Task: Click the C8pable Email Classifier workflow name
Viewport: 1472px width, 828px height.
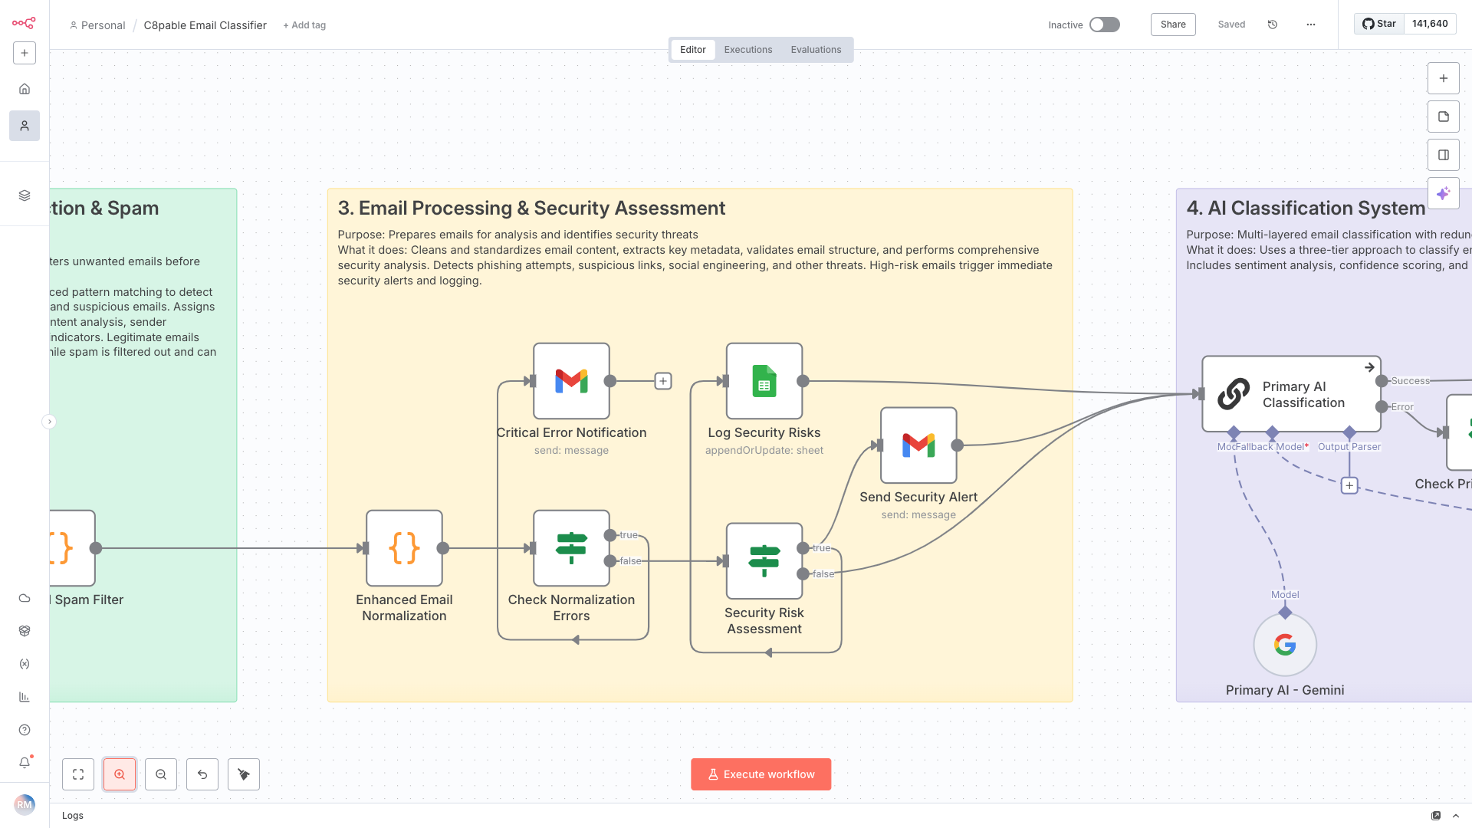Action: tap(205, 25)
